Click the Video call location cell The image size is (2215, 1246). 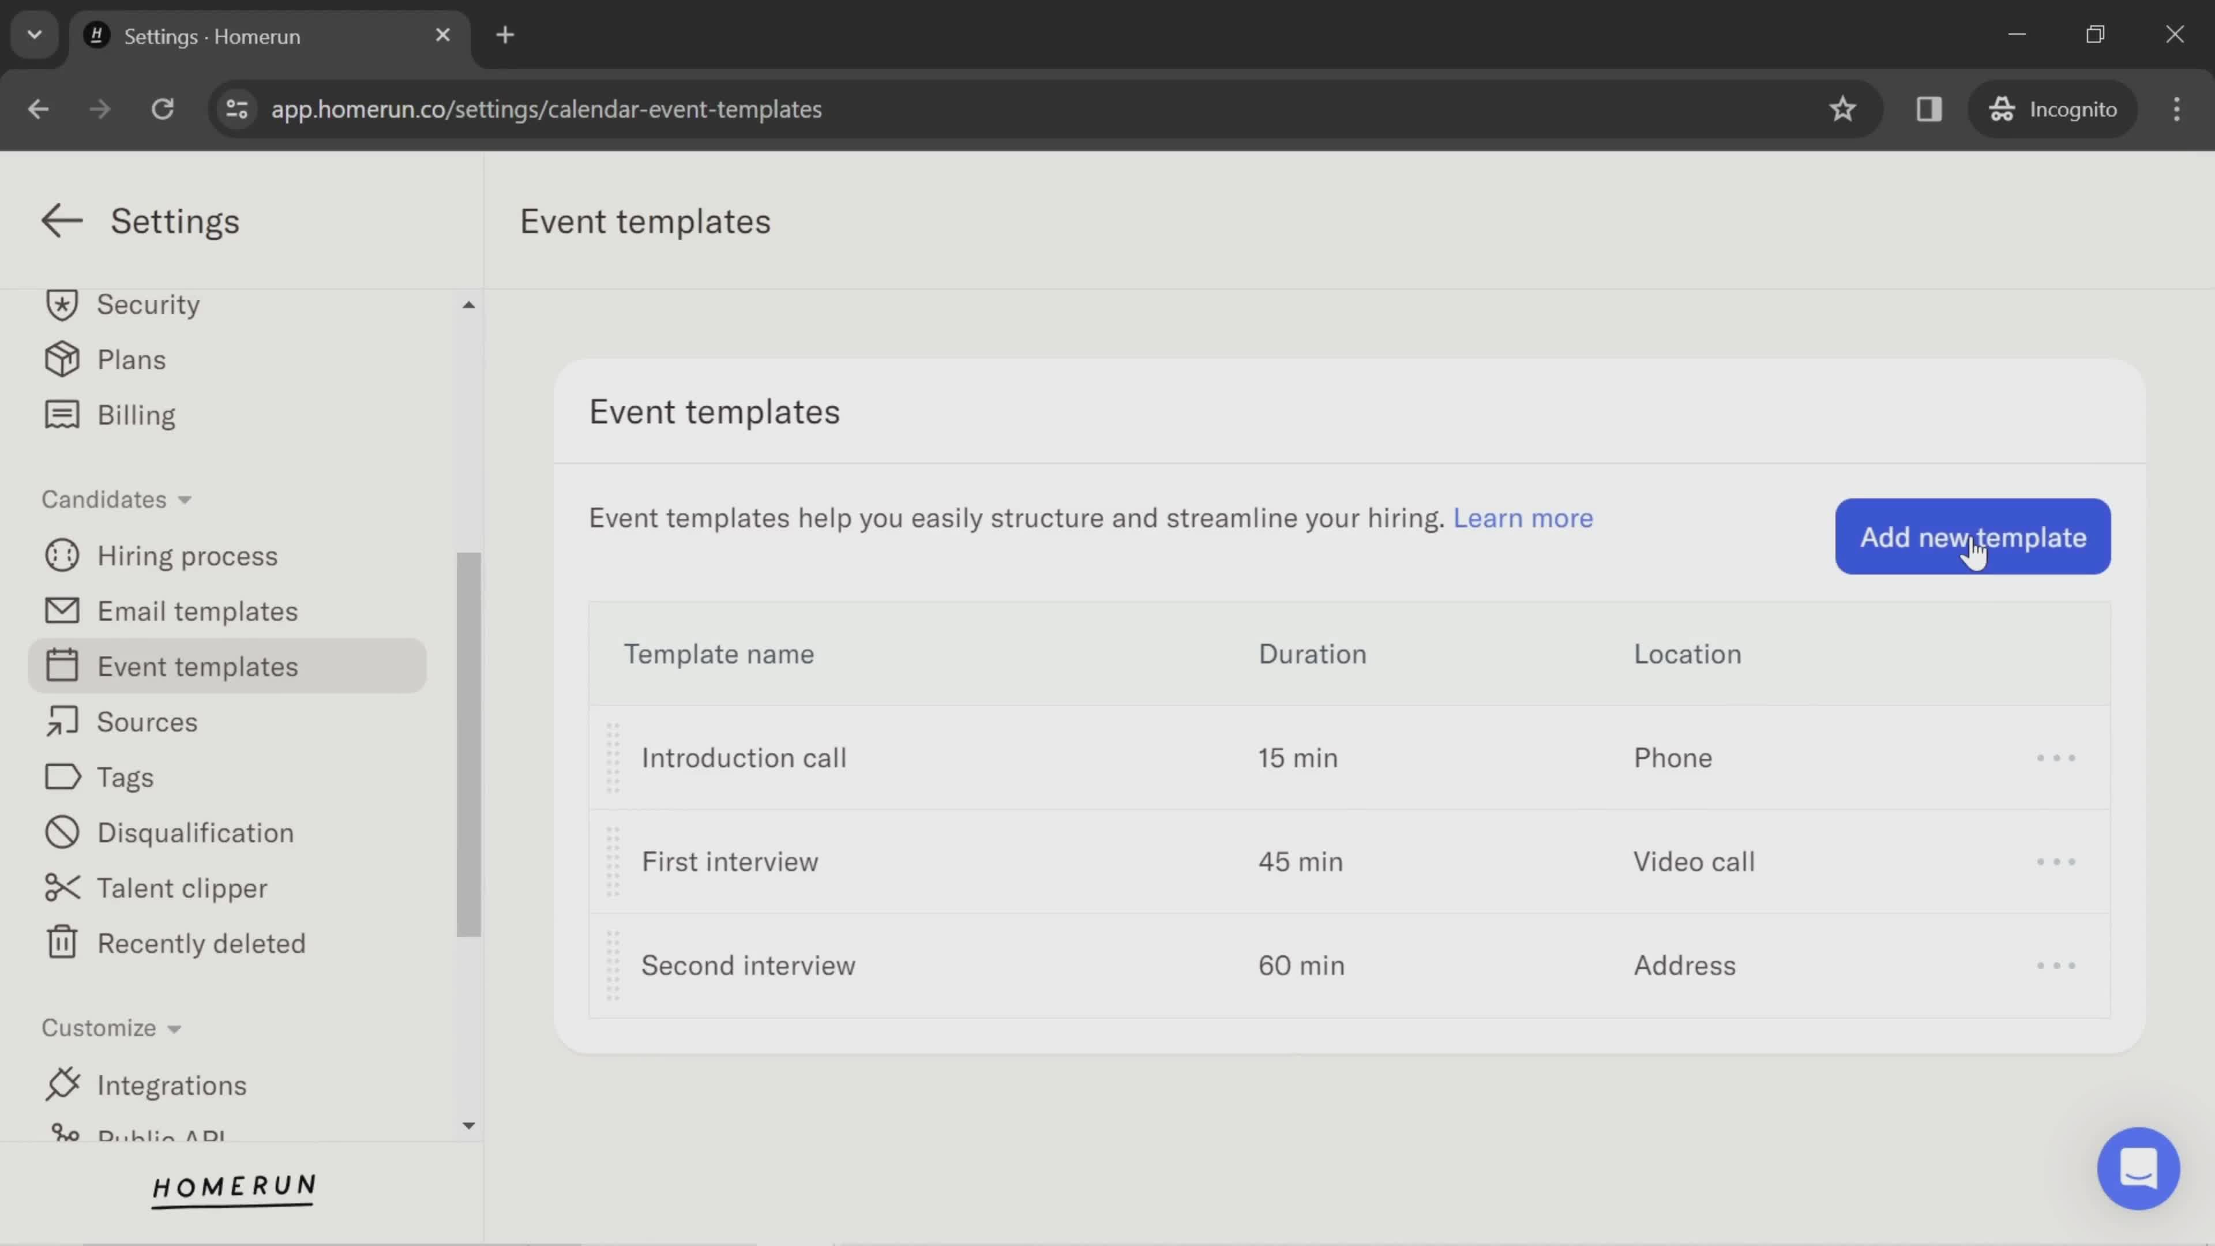tap(1694, 862)
